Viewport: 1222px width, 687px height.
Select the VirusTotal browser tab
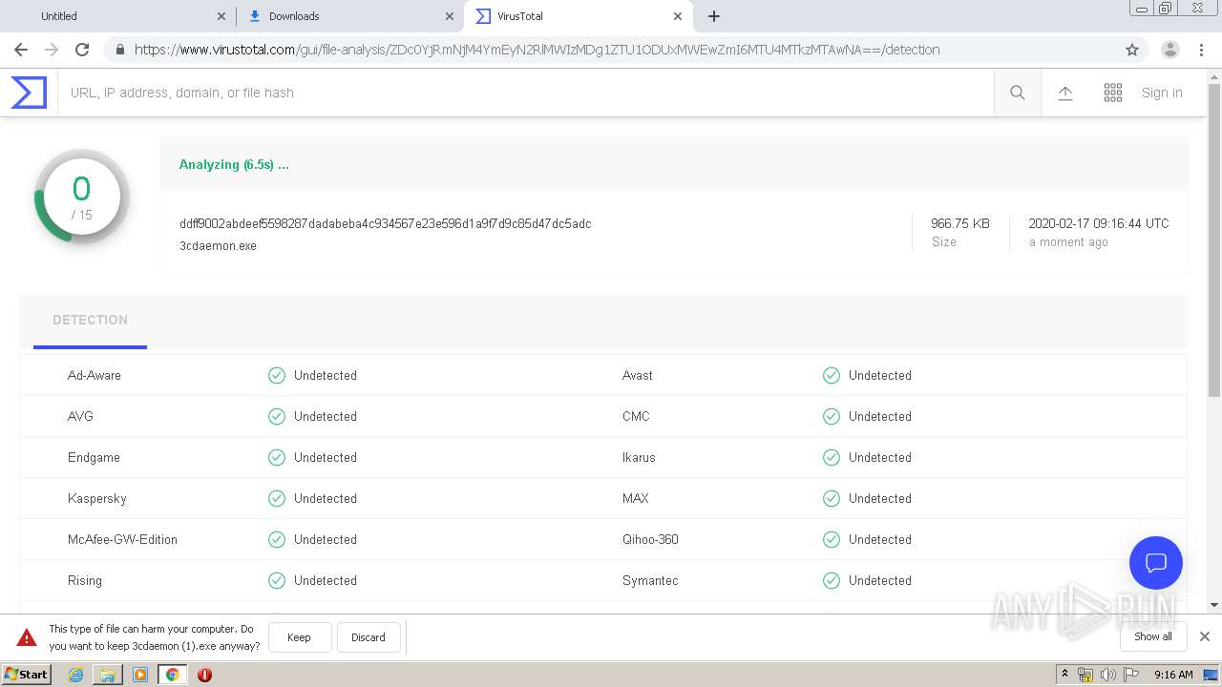tap(579, 16)
